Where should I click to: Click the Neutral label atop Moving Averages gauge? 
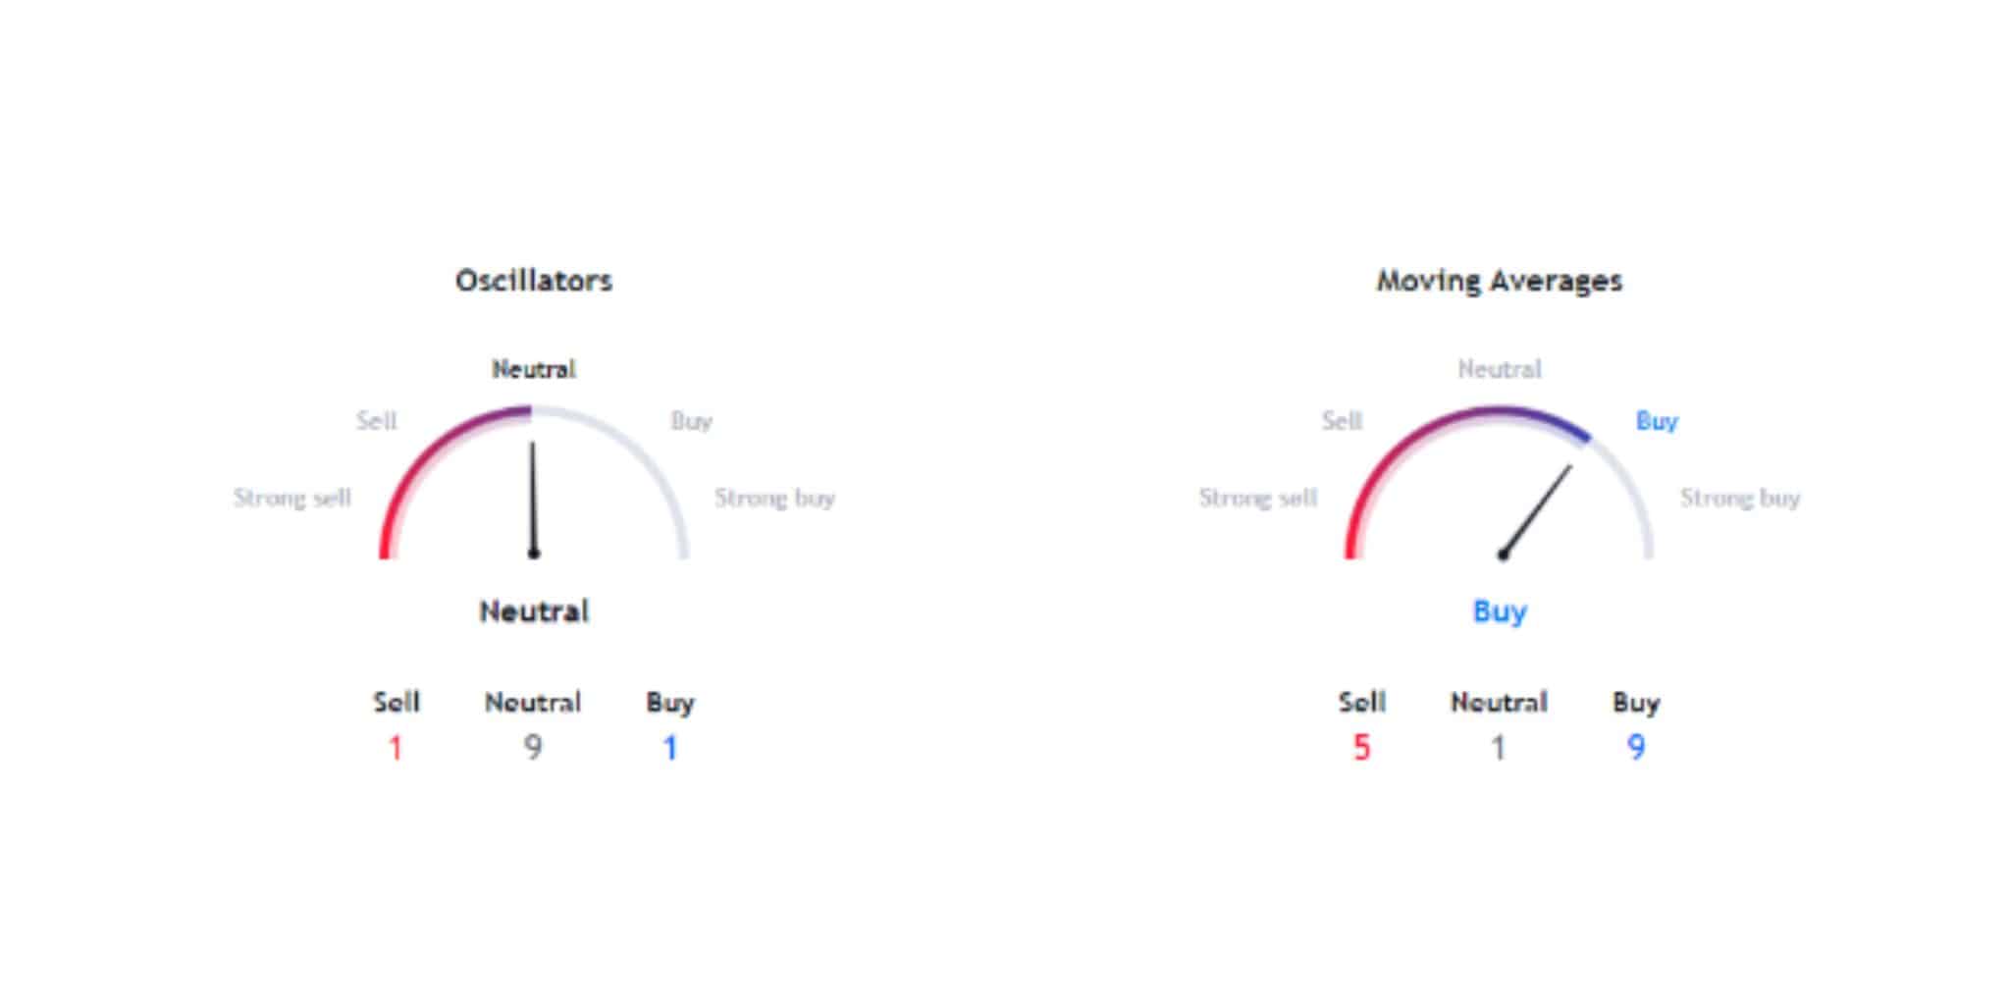pos(1499,369)
